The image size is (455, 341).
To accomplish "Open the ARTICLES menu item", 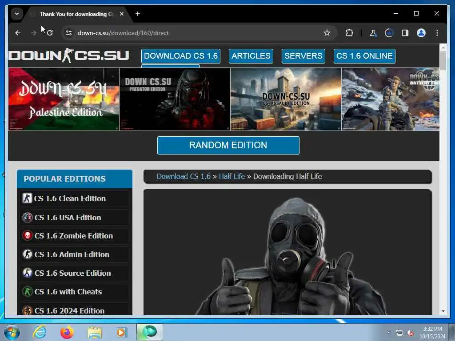I will tap(251, 56).
